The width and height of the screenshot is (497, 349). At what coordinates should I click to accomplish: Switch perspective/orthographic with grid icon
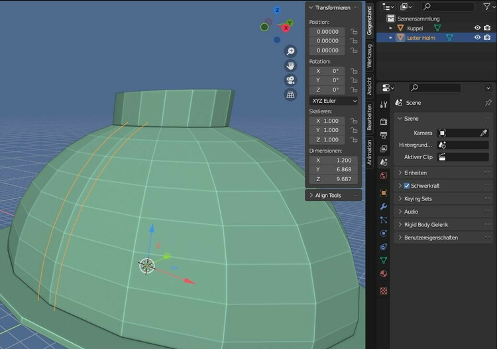[x=290, y=95]
